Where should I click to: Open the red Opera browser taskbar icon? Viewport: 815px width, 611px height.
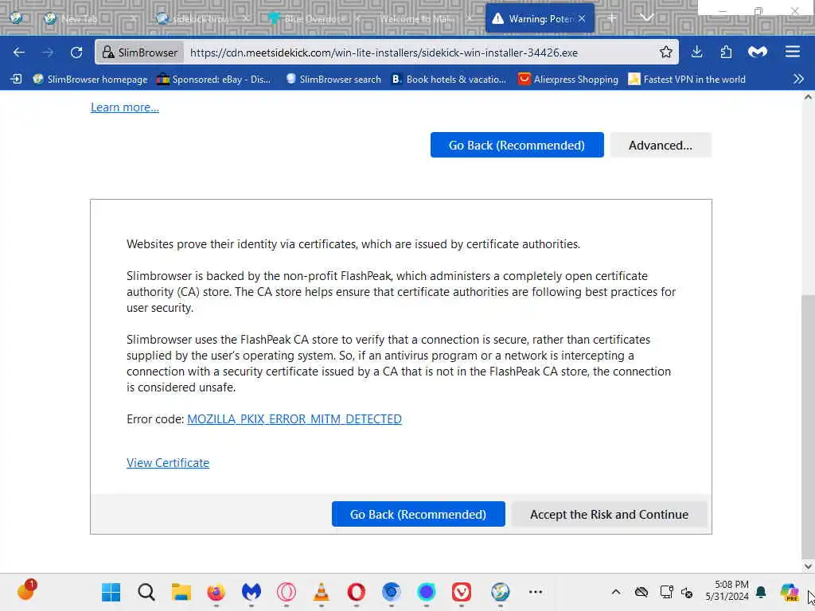[356, 592]
